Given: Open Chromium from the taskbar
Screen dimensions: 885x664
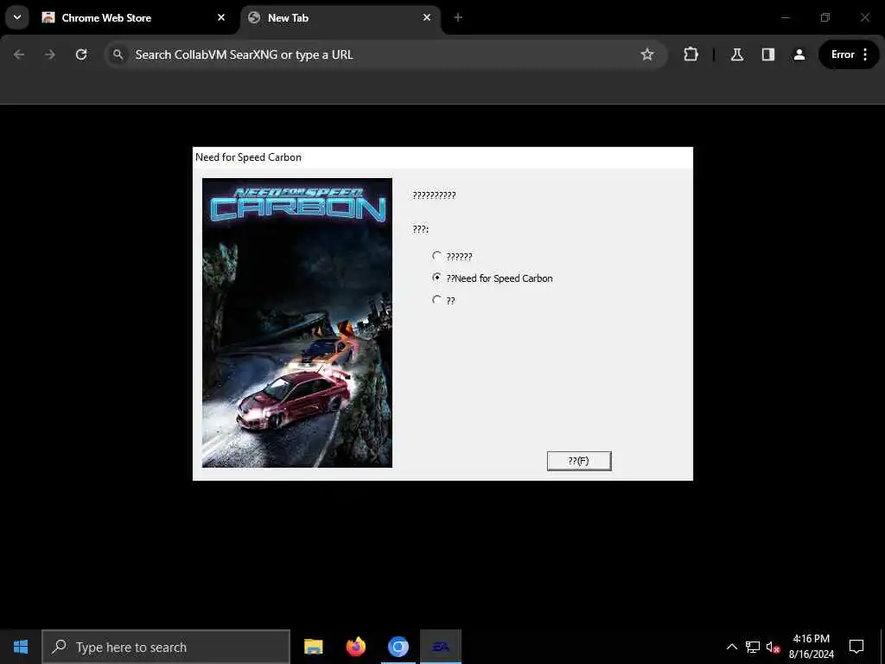Looking at the screenshot, I should 398,647.
